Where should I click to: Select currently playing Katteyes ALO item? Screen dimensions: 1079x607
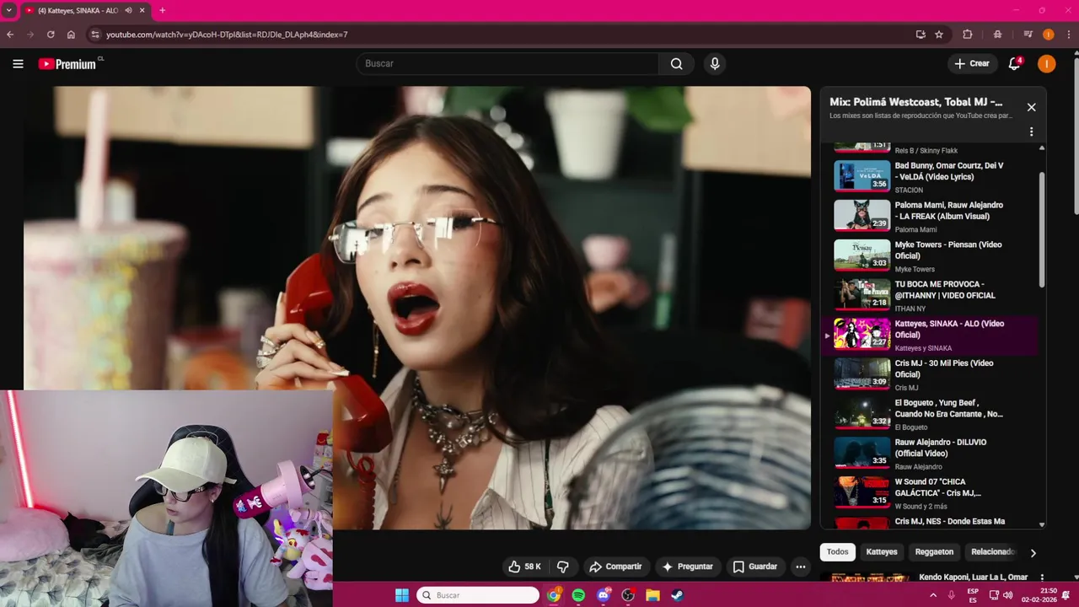[x=930, y=335]
